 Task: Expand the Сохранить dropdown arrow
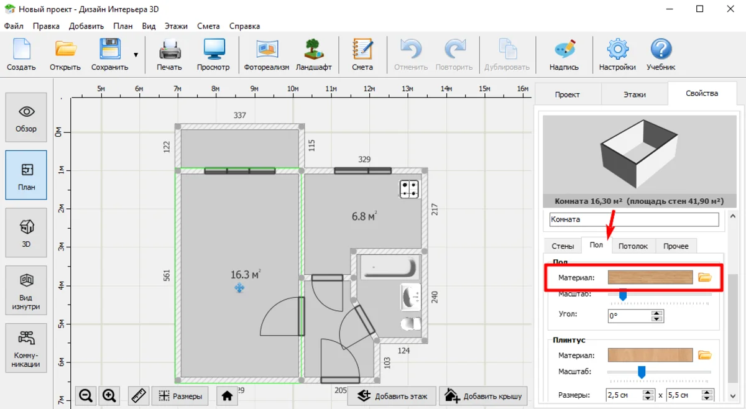[136, 55]
